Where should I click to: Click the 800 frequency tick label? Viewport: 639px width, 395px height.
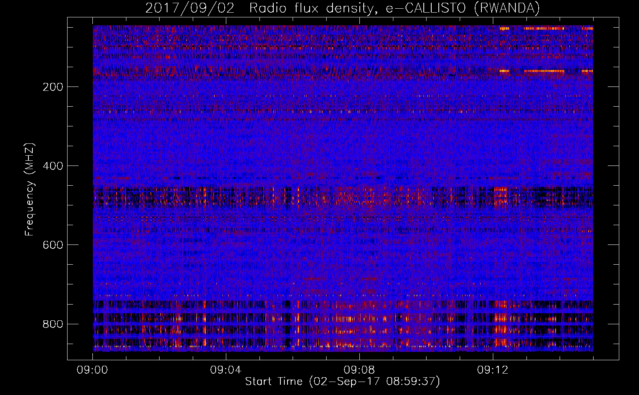53,324
